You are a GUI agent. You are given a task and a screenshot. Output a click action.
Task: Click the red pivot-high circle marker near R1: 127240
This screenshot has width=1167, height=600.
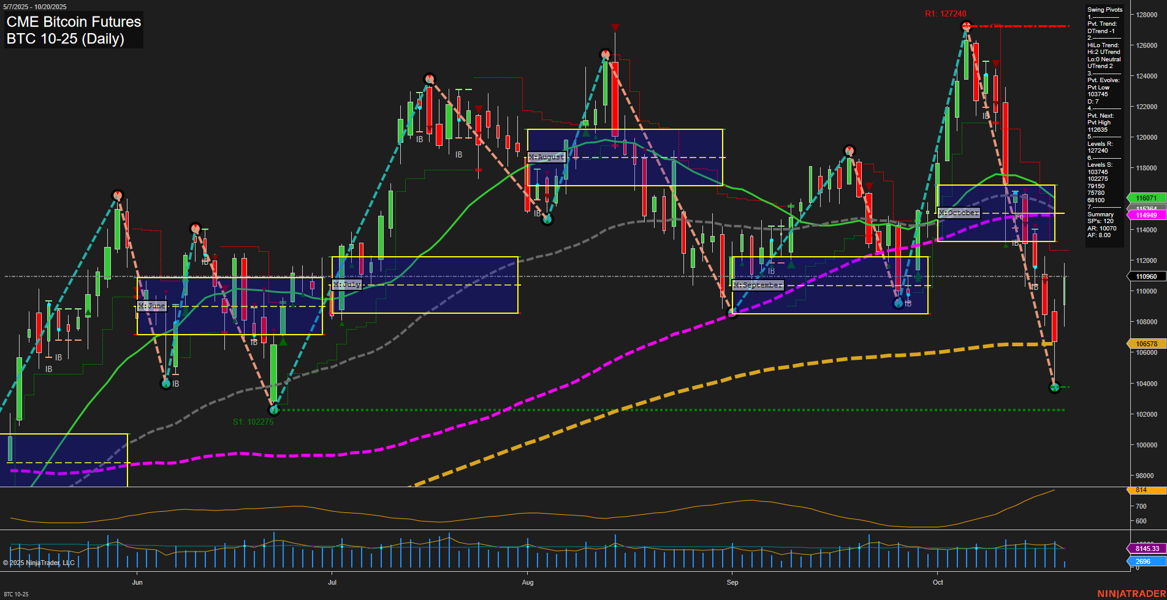click(x=967, y=26)
